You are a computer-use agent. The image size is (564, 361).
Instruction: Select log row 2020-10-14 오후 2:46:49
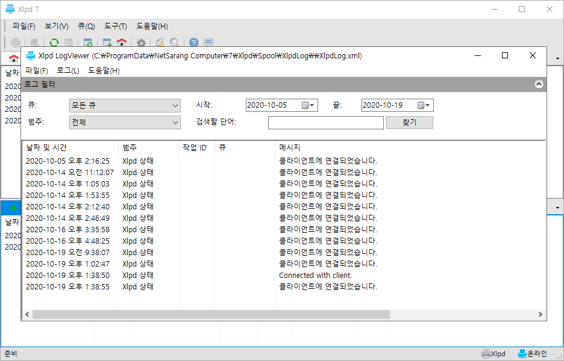pos(284,218)
